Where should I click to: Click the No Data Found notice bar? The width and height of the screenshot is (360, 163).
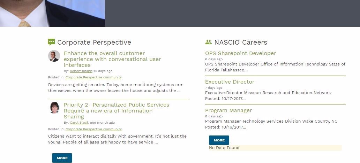pyautogui.click(x=275, y=148)
